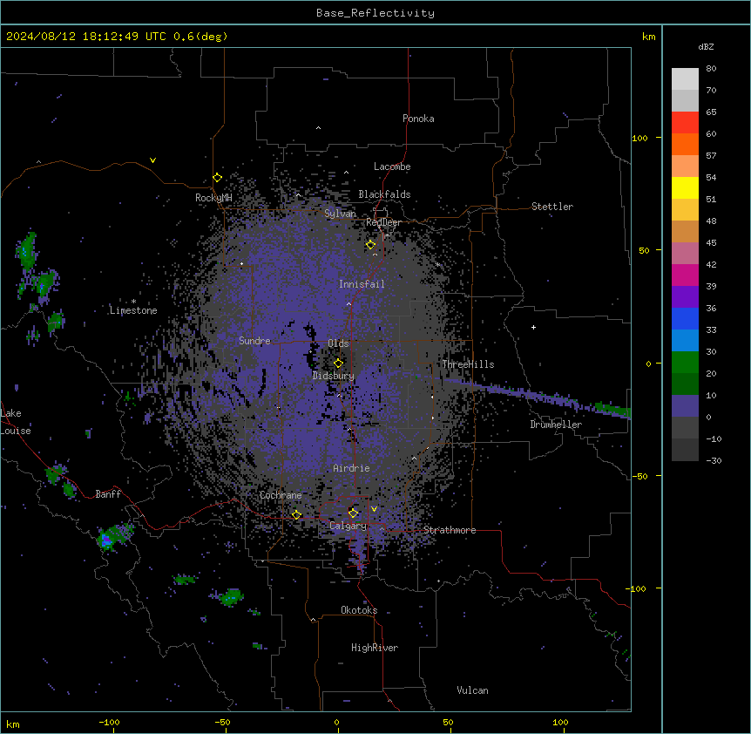Viewport: 751px width, 734px height.
Task: Pick the bright yellow swatch in dBZ legend
Action: point(685,187)
